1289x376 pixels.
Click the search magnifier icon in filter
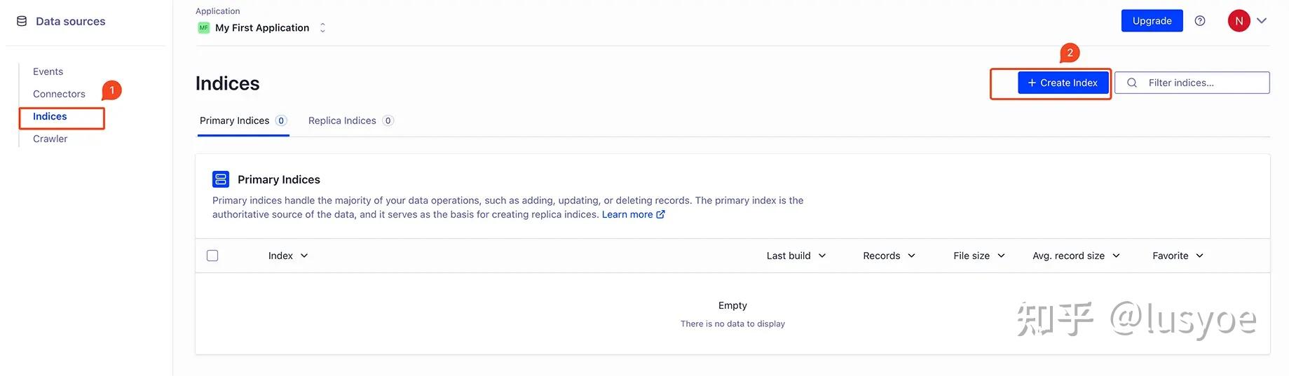(1132, 83)
